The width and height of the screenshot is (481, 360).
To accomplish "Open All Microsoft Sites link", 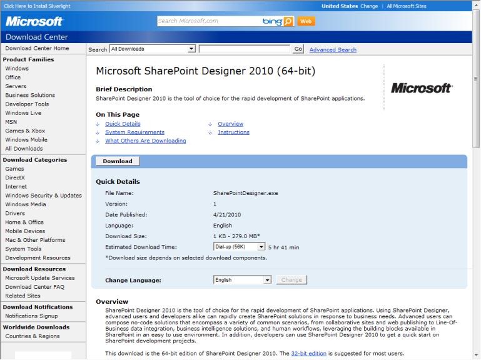I will click(407, 6).
